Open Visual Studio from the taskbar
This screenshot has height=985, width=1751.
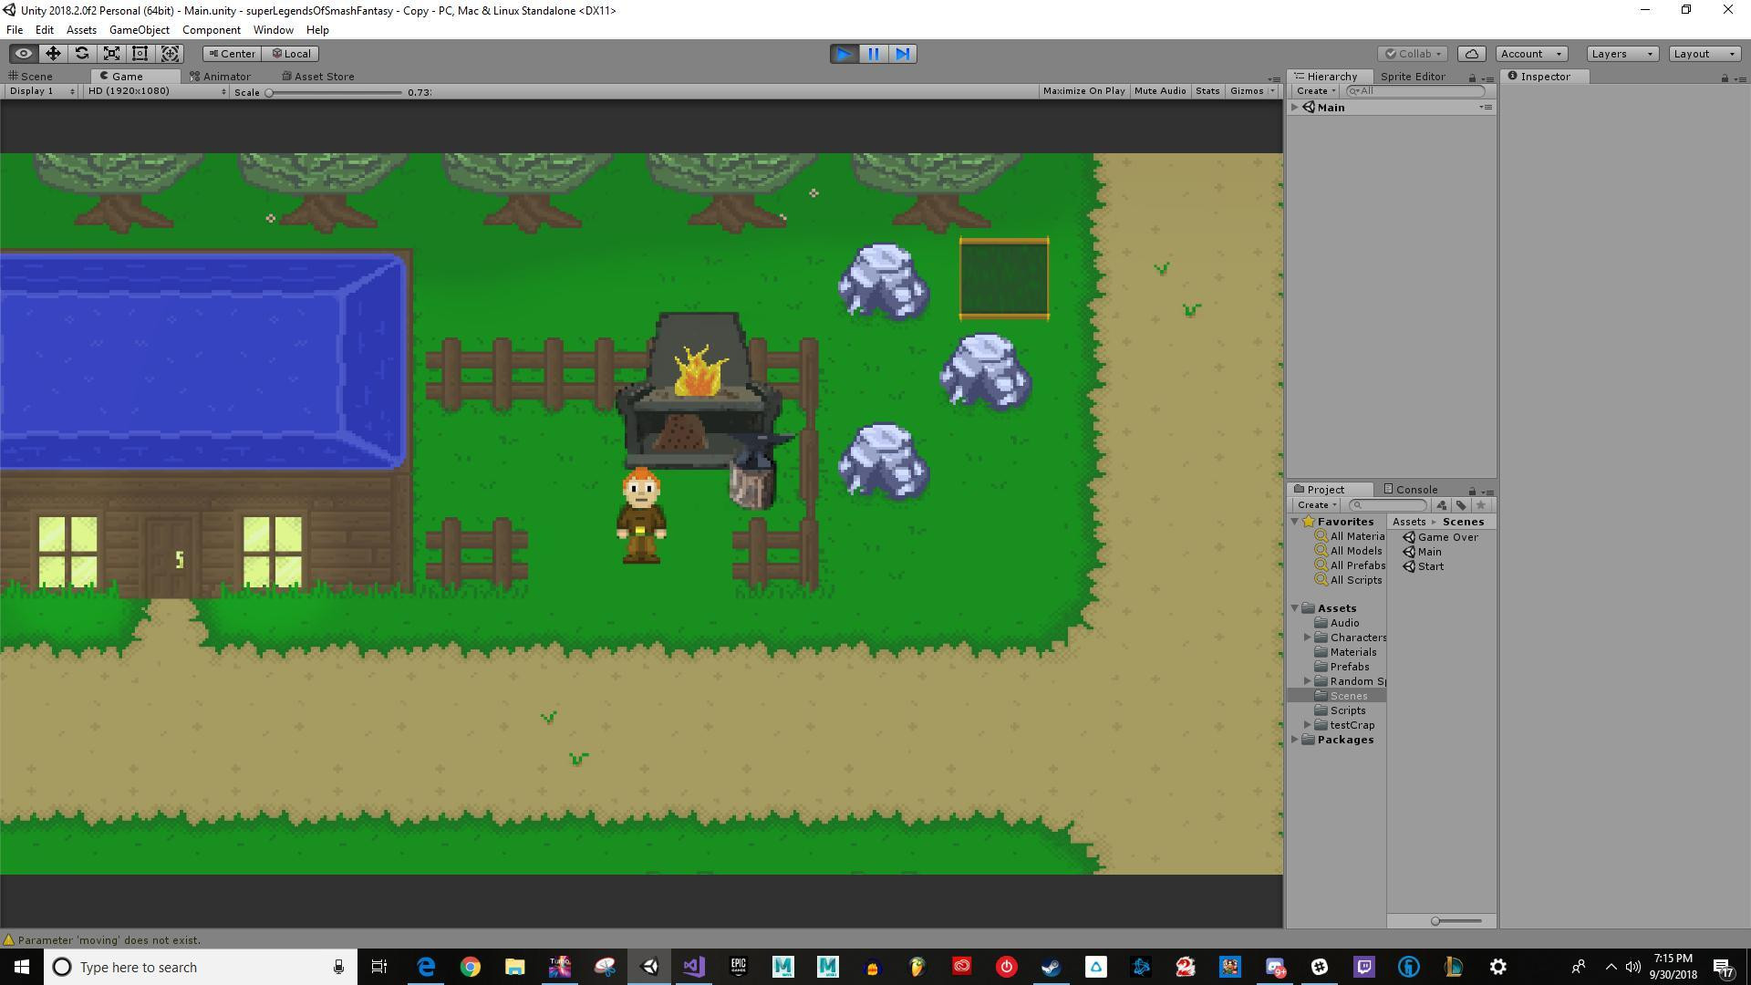click(x=694, y=967)
